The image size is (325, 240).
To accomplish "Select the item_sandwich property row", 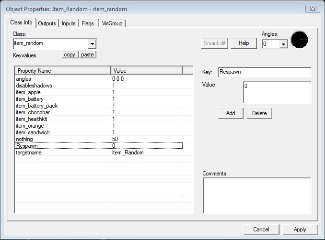I will pos(99,132).
